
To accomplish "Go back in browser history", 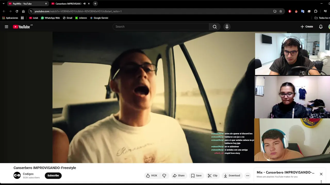I will [4, 11].
